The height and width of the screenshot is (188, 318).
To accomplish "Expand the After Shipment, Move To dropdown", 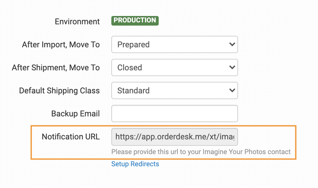I will point(174,67).
